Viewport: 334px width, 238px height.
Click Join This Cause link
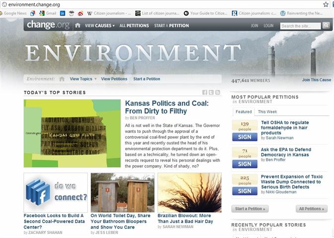point(316,80)
